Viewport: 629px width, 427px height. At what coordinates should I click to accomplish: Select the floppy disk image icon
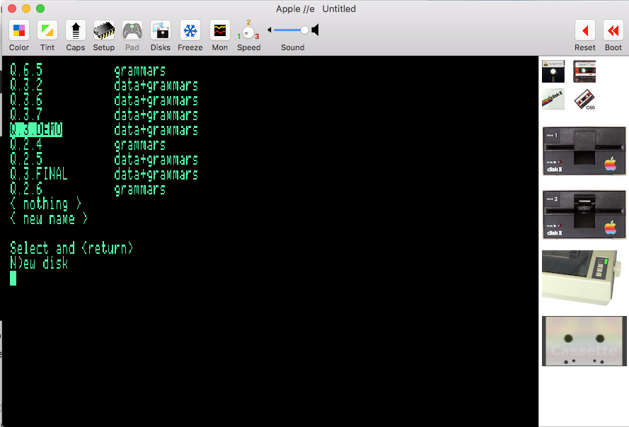tap(553, 71)
